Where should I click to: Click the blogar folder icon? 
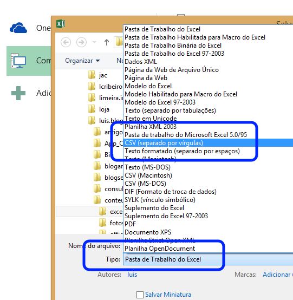(x=97, y=166)
